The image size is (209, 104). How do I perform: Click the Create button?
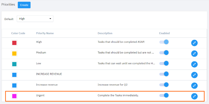(24, 5)
